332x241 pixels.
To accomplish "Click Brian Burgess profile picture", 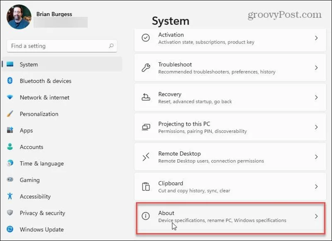I will 19,17.
